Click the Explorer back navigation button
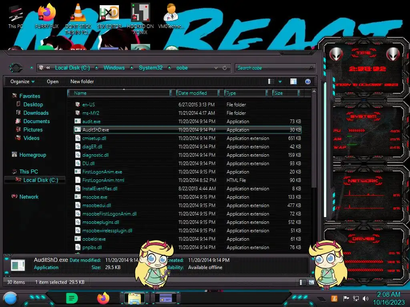The image size is (410, 307). tap(16, 68)
